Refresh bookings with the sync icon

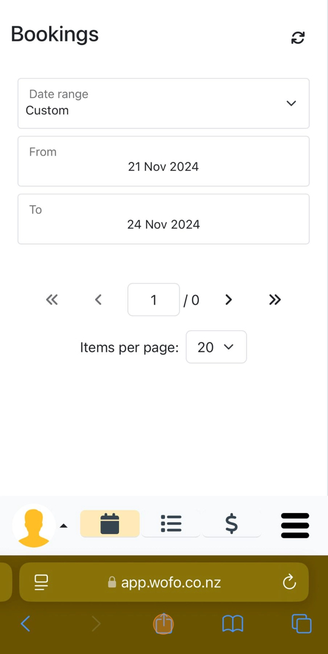pyautogui.click(x=298, y=37)
